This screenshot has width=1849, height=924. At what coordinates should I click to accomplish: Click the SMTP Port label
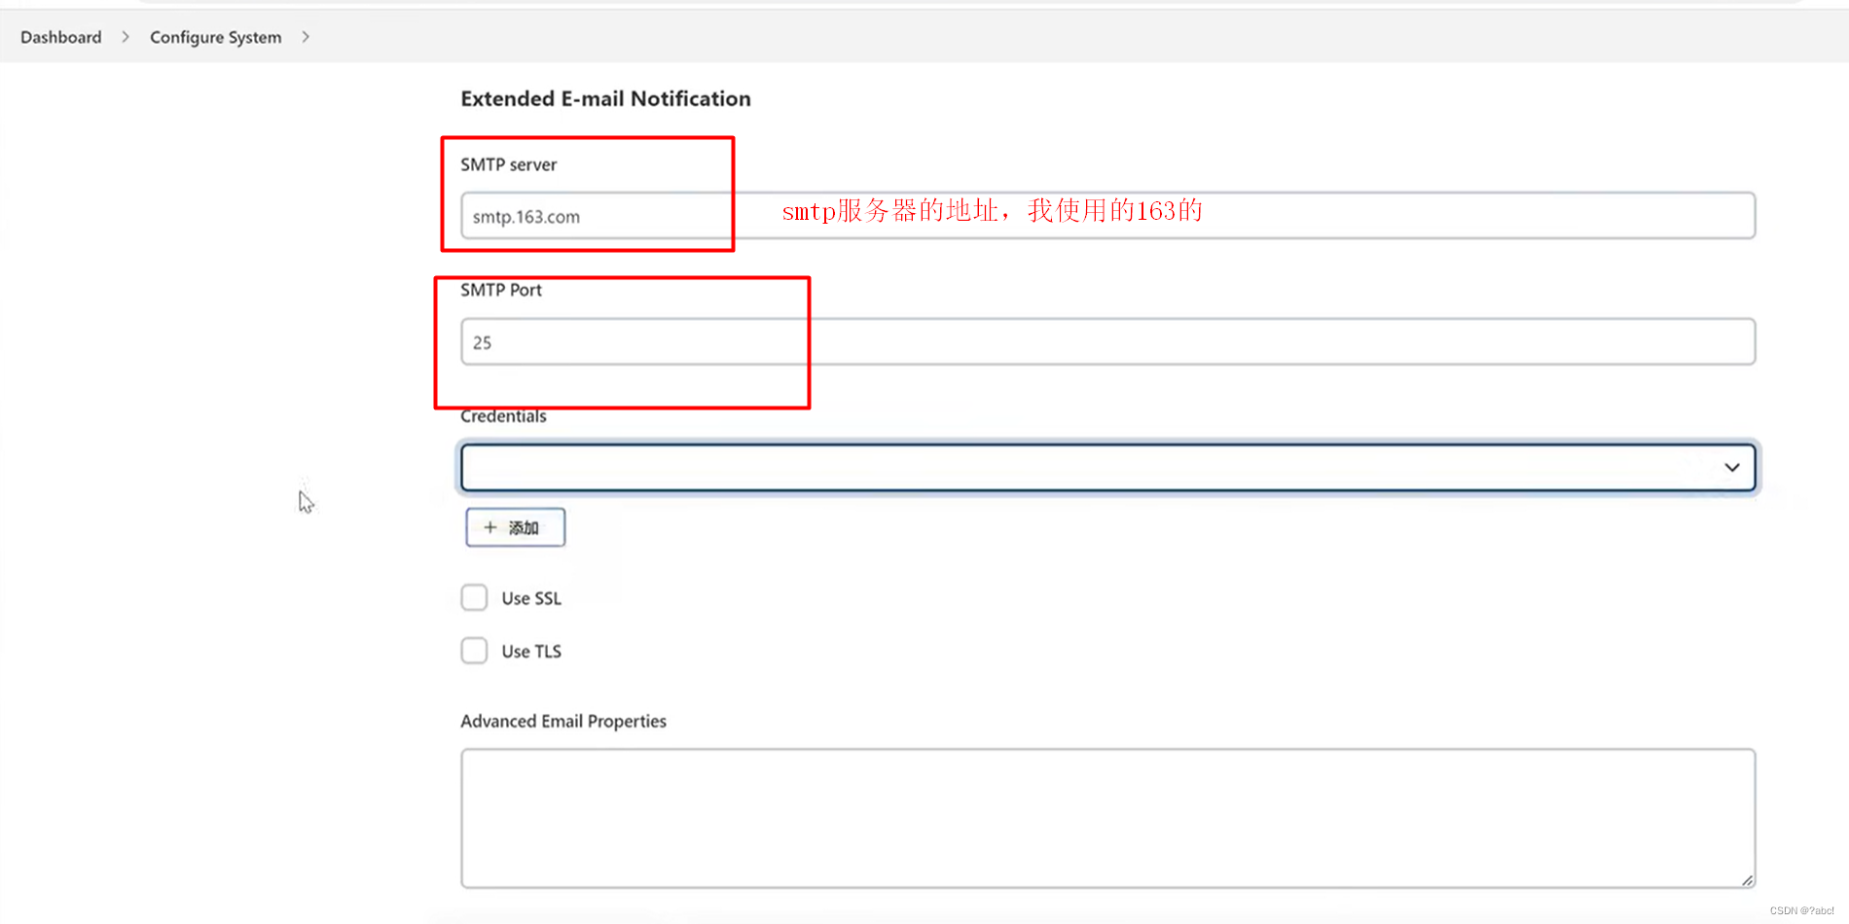tap(501, 289)
